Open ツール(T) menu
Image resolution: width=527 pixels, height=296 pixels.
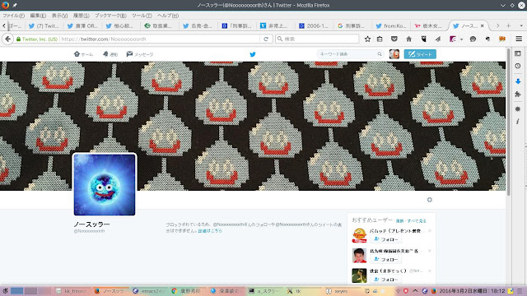[142, 16]
